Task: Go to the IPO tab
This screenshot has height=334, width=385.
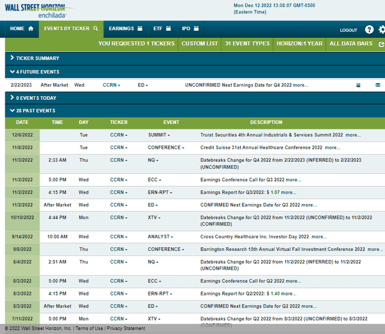Action: pos(190,29)
